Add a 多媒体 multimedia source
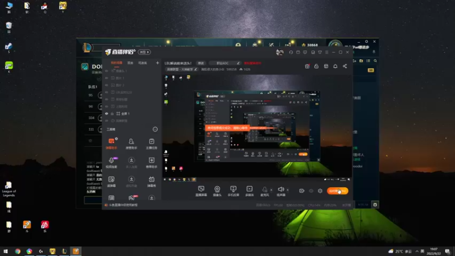Screen dimensions: 455x256 pos(250,191)
